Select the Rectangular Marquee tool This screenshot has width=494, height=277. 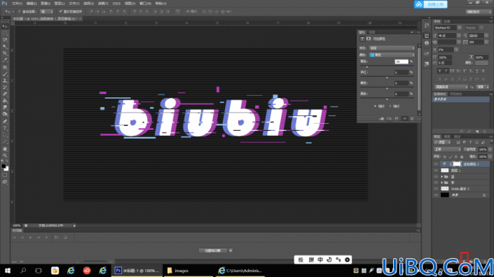(5, 33)
